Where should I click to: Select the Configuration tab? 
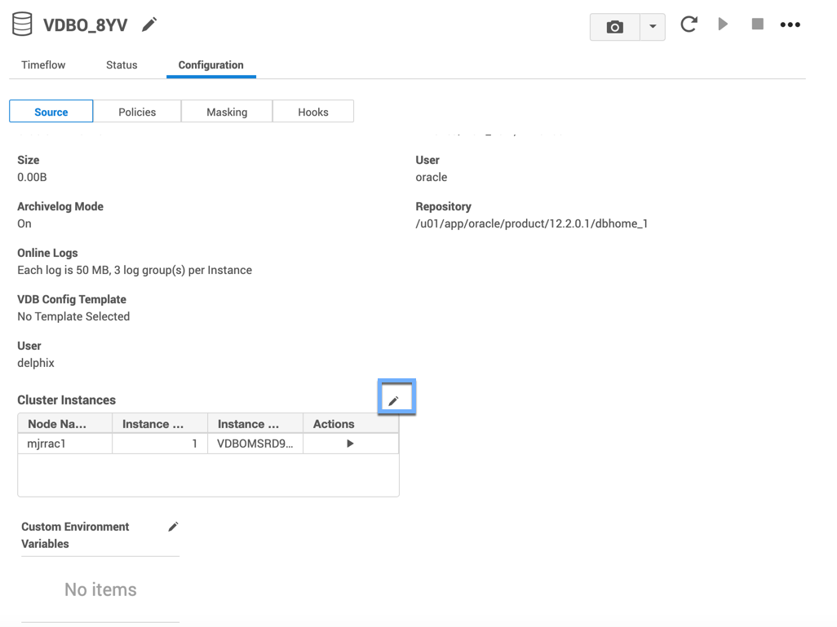pos(210,65)
